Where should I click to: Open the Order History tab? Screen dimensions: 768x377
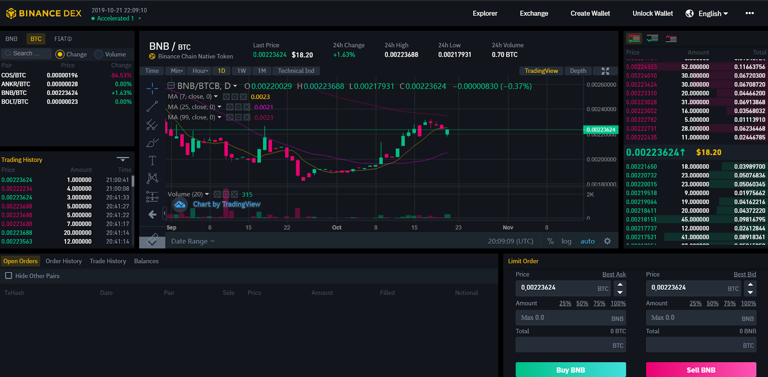(64, 261)
